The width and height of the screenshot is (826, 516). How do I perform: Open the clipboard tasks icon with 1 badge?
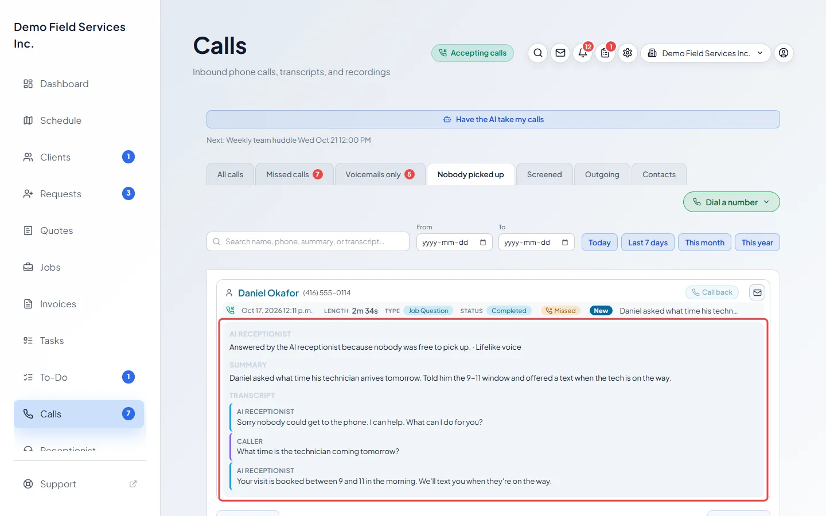(605, 53)
